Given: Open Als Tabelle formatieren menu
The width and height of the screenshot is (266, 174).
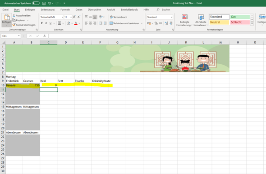Looking at the screenshot, I should [x=201, y=20].
